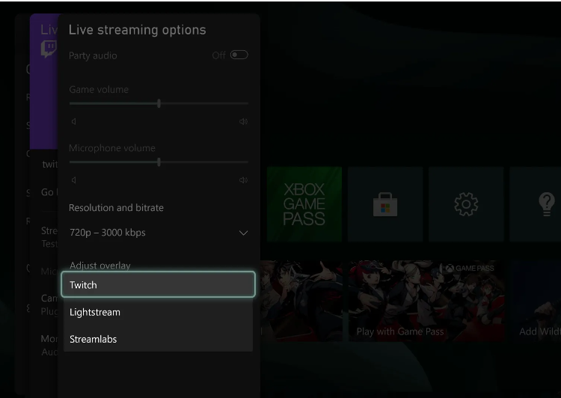Click the Game volume label
This screenshot has width=561, height=398.
[x=99, y=89]
